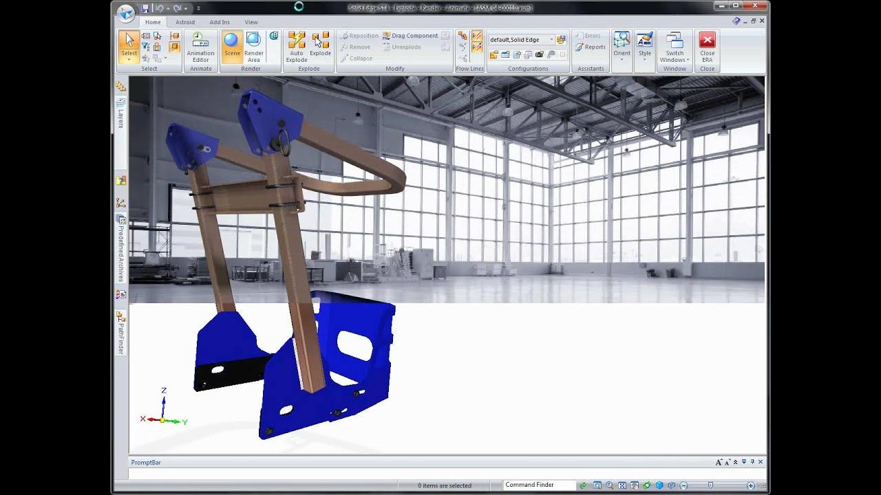Viewport: 881px width, 495px height.
Task: Open the Animation Editor
Action: pos(200,47)
